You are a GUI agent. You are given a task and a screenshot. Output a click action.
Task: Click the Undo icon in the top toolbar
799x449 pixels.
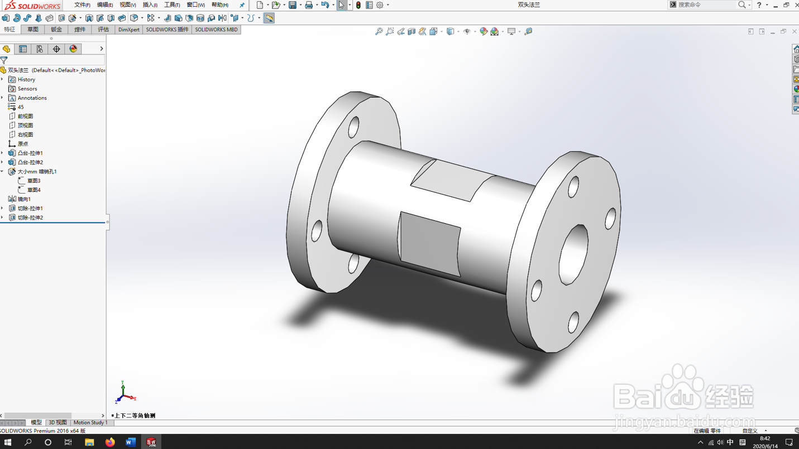[325, 5]
